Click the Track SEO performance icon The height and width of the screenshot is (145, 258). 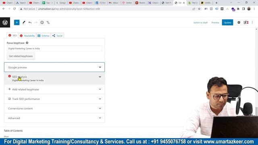[x=9, y=99]
